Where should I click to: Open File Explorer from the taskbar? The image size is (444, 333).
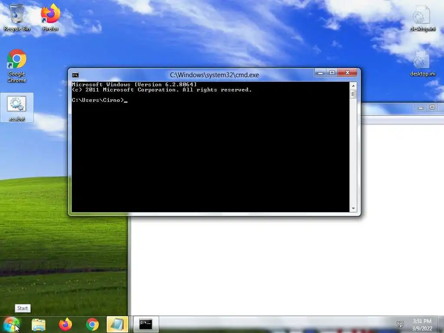point(39,324)
